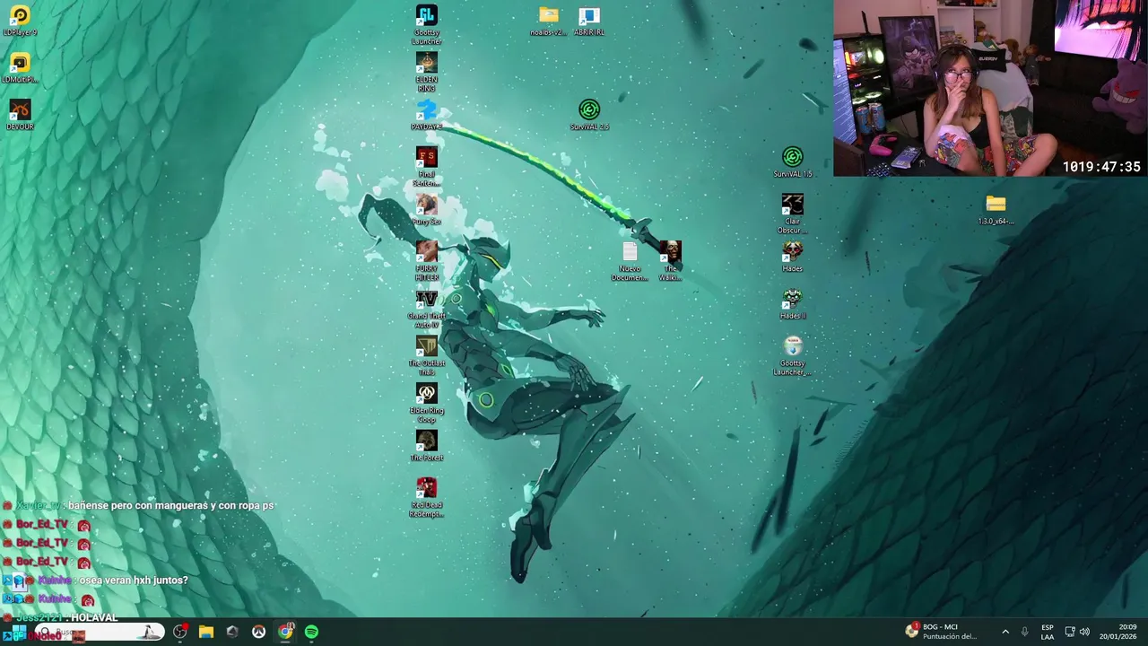
Task: Click the microphone icon in system tray
Action: click(x=1024, y=632)
